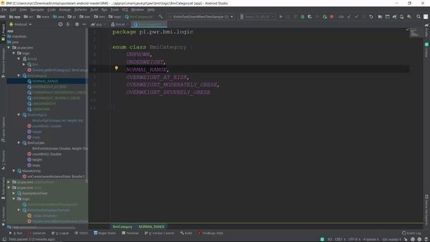Open Project panel settings gear
Image resolution: width=430 pixels, height=242 pixels.
coord(77,24)
